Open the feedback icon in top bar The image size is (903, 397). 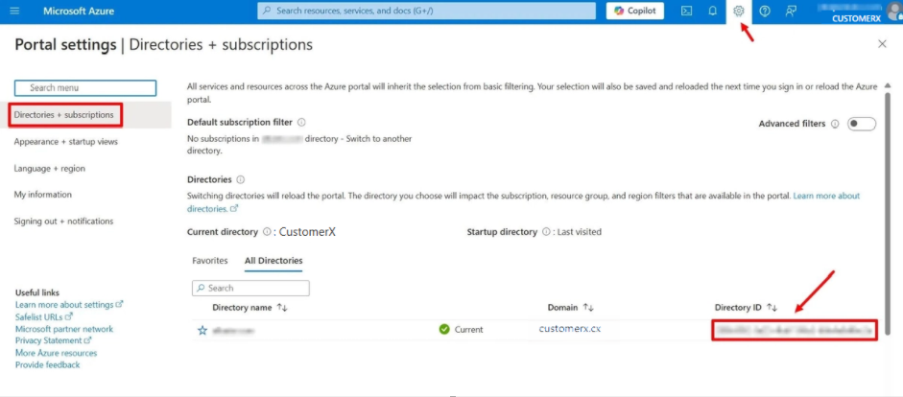792,11
